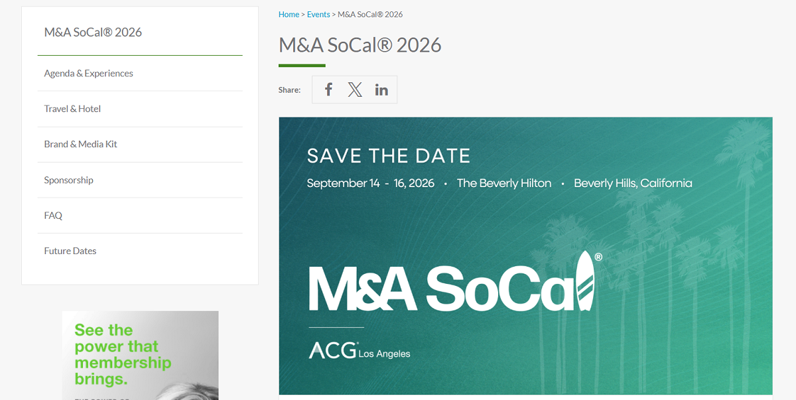The image size is (796, 400).
Task: Open the FAQ section
Action: [52, 215]
